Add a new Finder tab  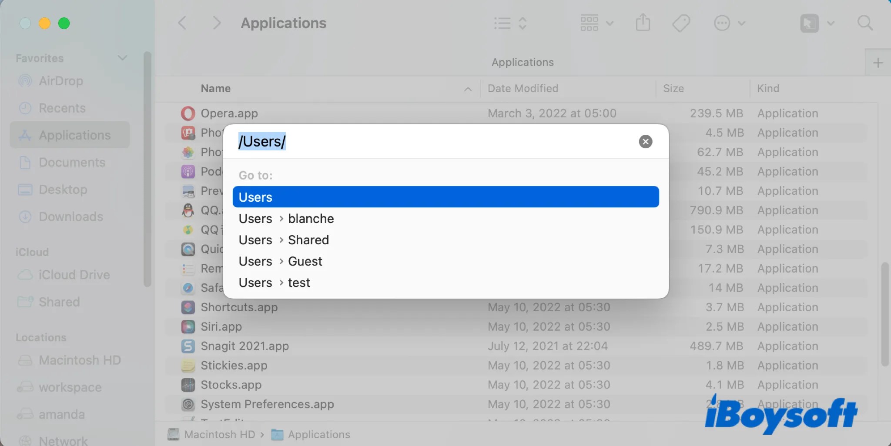pyautogui.click(x=878, y=63)
